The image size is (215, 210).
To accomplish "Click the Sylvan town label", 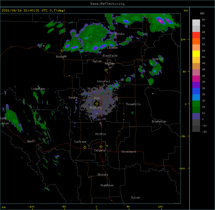I will coord(97,61).
